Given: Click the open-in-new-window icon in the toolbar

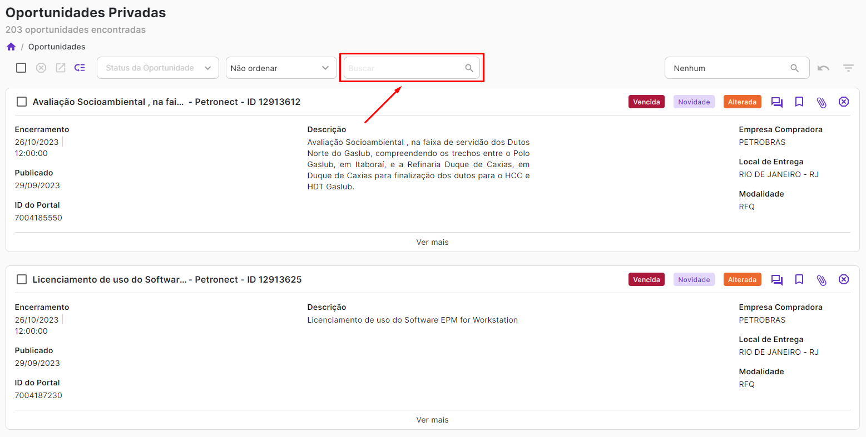Looking at the screenshot, I should [61, 68].
